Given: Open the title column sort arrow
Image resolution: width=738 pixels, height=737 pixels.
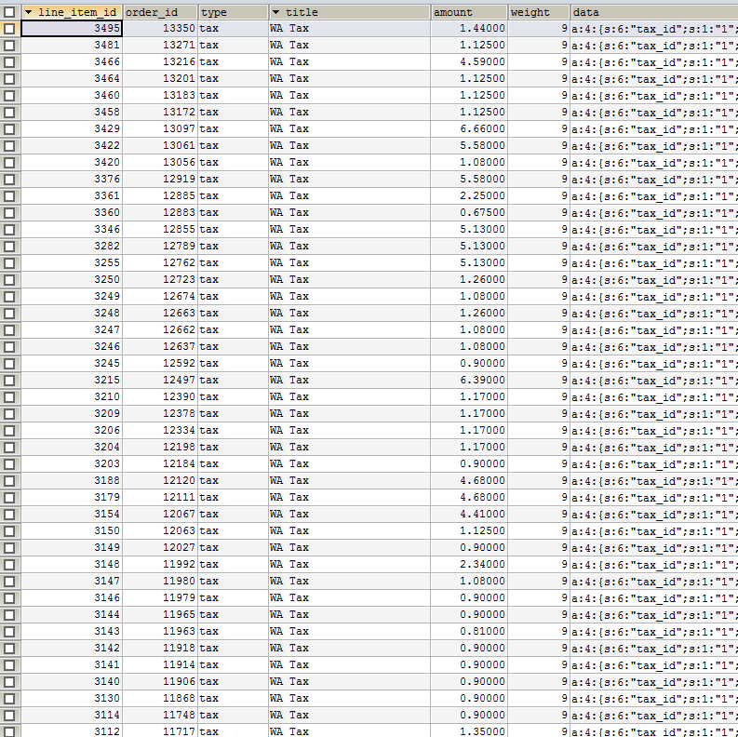Looking at the screenshot, I should pyautogui.click(x=275, y=12).
